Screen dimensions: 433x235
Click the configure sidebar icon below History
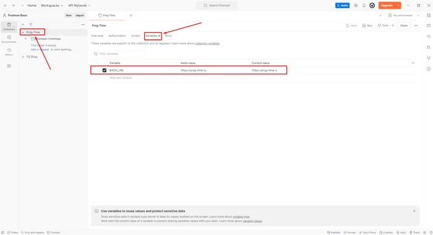(x=9, y=66)
